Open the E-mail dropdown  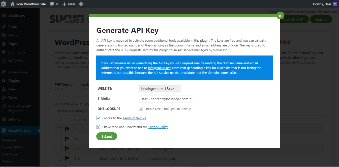[166, 99]
